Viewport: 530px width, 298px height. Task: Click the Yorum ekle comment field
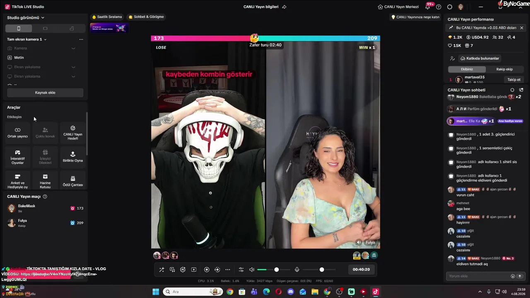click(x=479, y=276)
